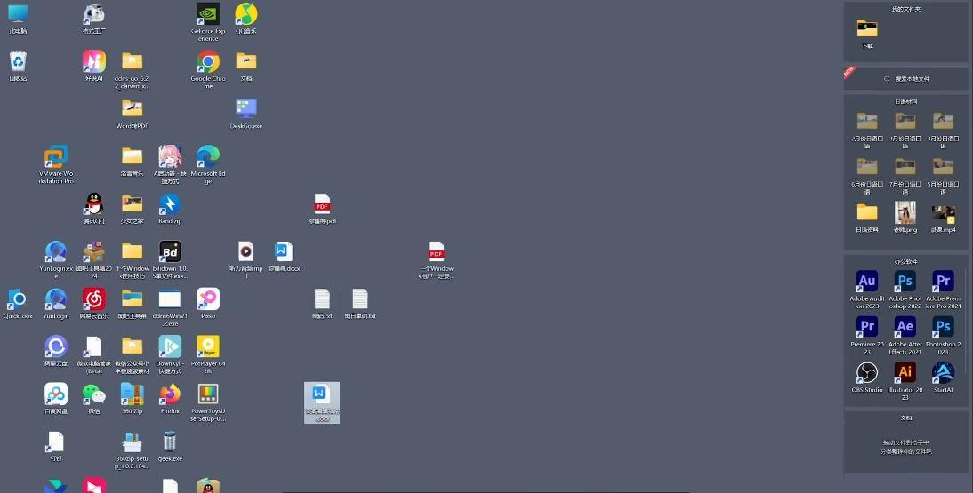Viewport: 973px width, 493px height.
Task: Open PotPlayer 64 bit shortcut
Action: pyautogui.click(x=208, y=346)
